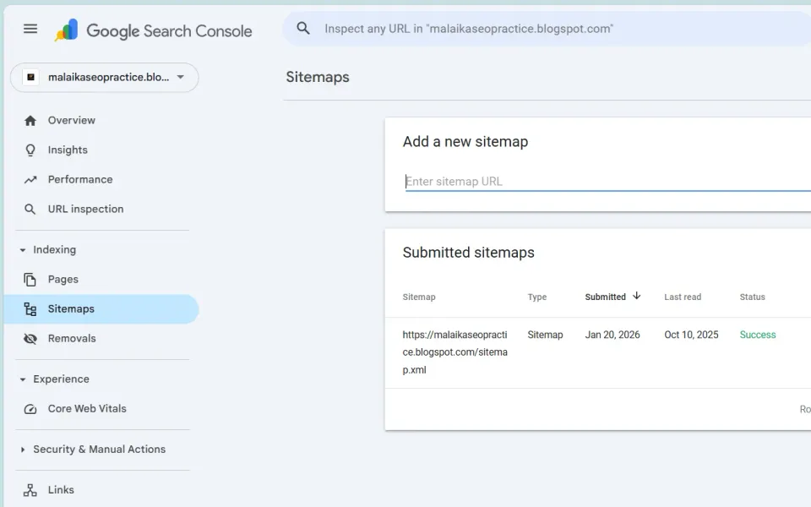Click the Submitted sitemaps heading
This screenshot has height=507, width=811.
469,253
